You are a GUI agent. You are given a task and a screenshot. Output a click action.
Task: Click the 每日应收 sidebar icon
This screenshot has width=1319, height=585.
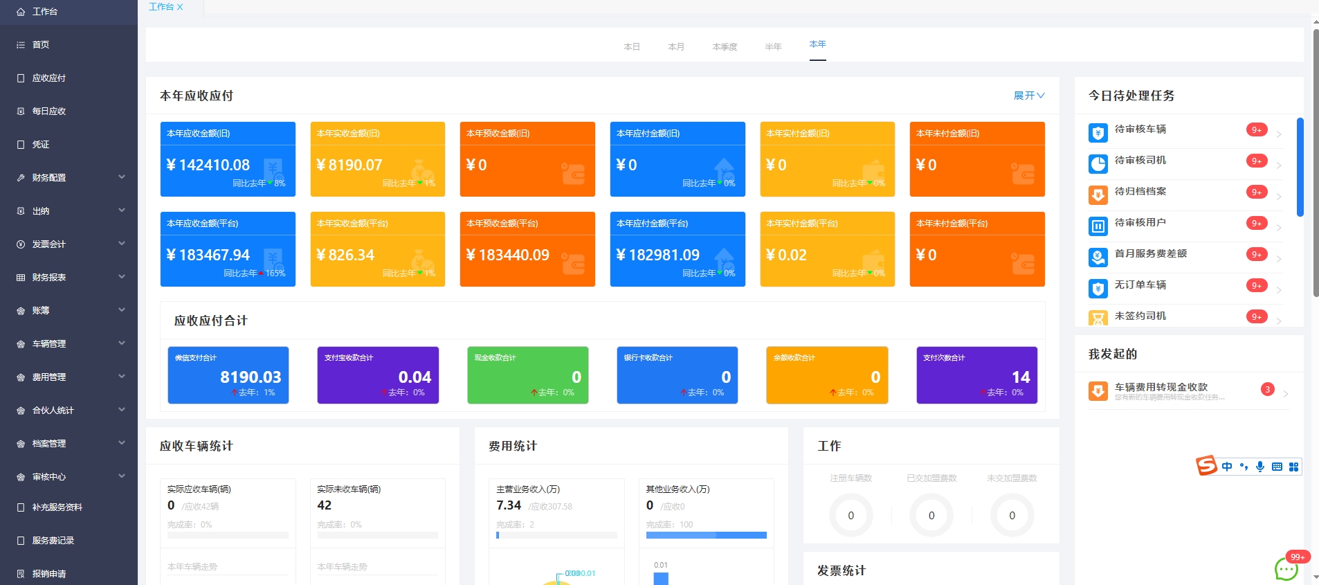point(21,111)
